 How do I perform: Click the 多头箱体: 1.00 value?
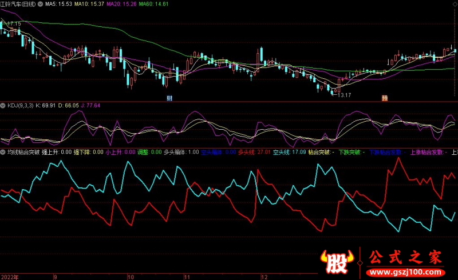[181, 152]
